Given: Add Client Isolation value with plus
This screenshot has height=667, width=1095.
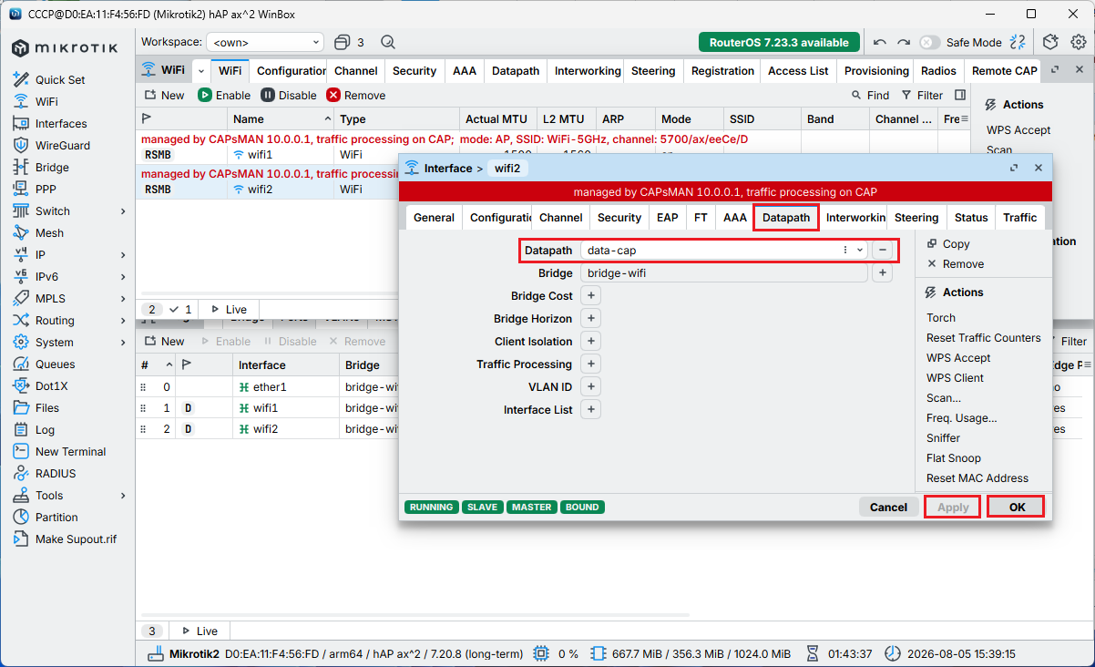Looking at the screenshot, I should tap(590, 341).
